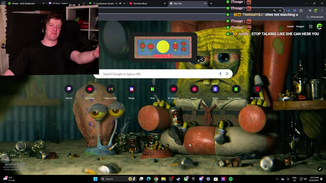The height and width of the screenshot is (183, 326).
Task: Switch ENG US input language
Action: tap(295, 179)
